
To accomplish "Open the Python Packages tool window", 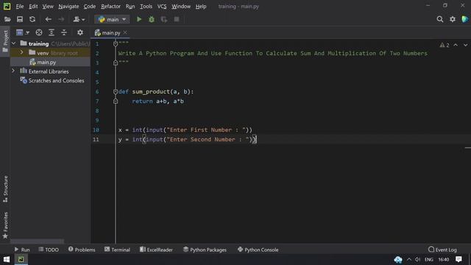I will click(x=205, y=250).
